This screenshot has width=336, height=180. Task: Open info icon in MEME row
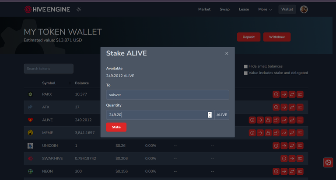tap(252, 133)
